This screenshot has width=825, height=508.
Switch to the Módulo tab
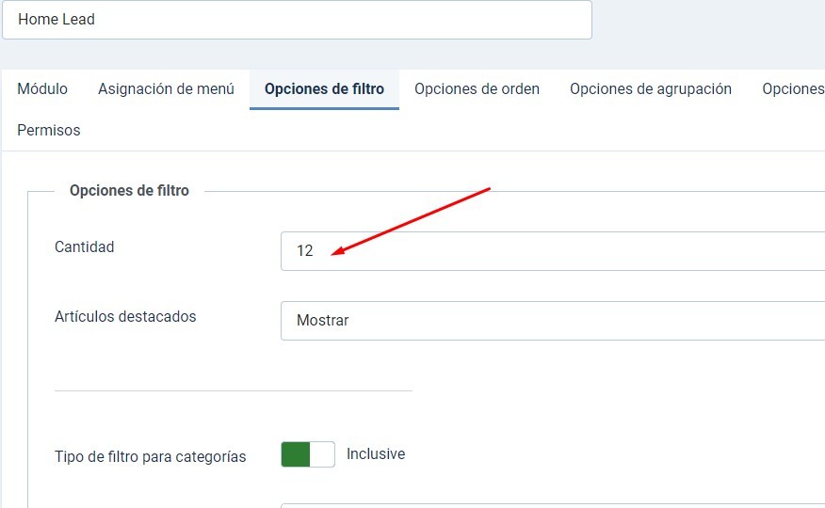pyautogui.click(x=42, y=89)
